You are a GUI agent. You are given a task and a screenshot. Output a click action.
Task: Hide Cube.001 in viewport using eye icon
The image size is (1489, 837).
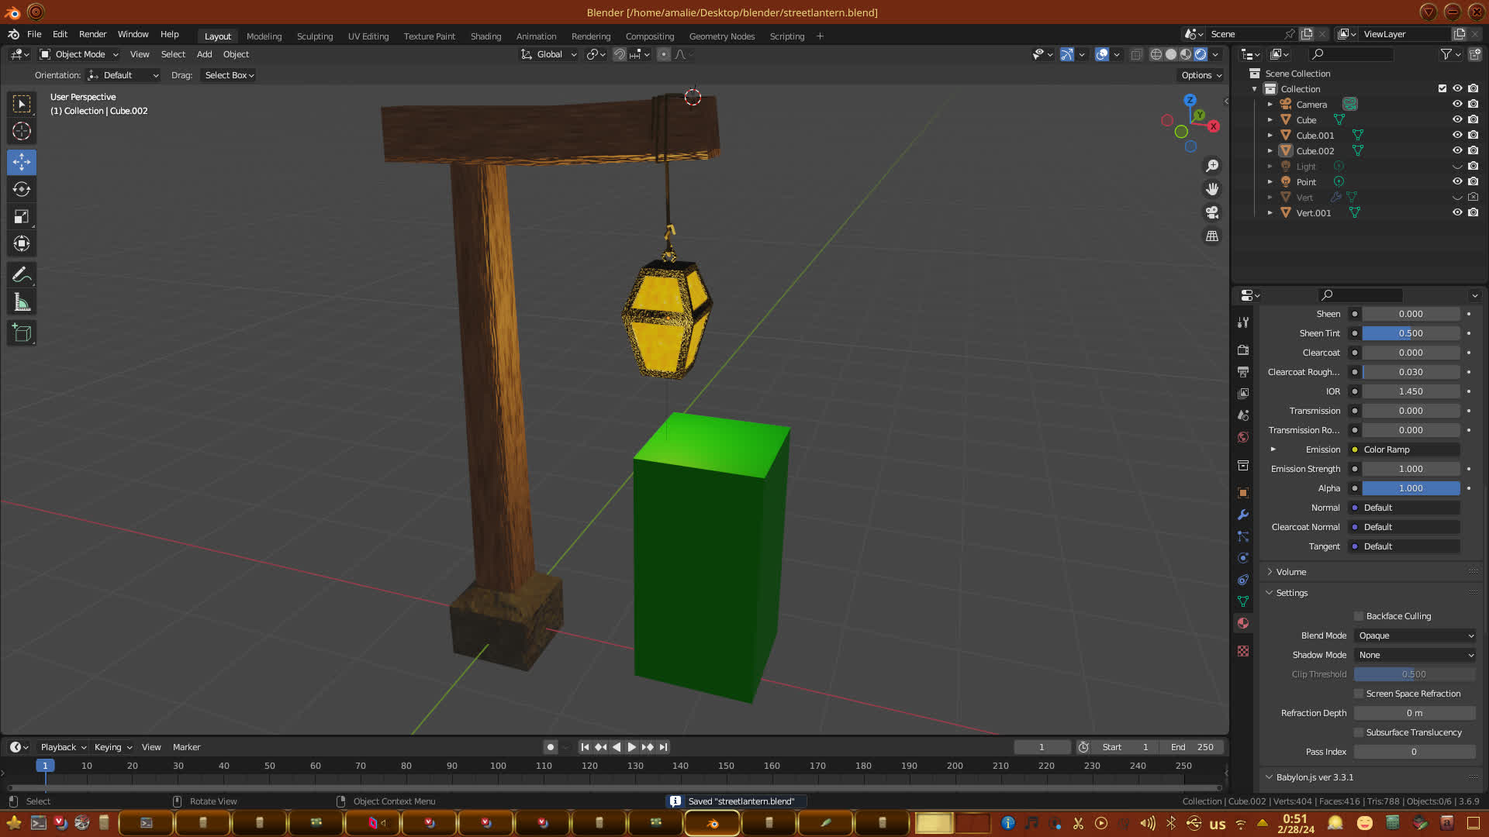point(1457,135)
